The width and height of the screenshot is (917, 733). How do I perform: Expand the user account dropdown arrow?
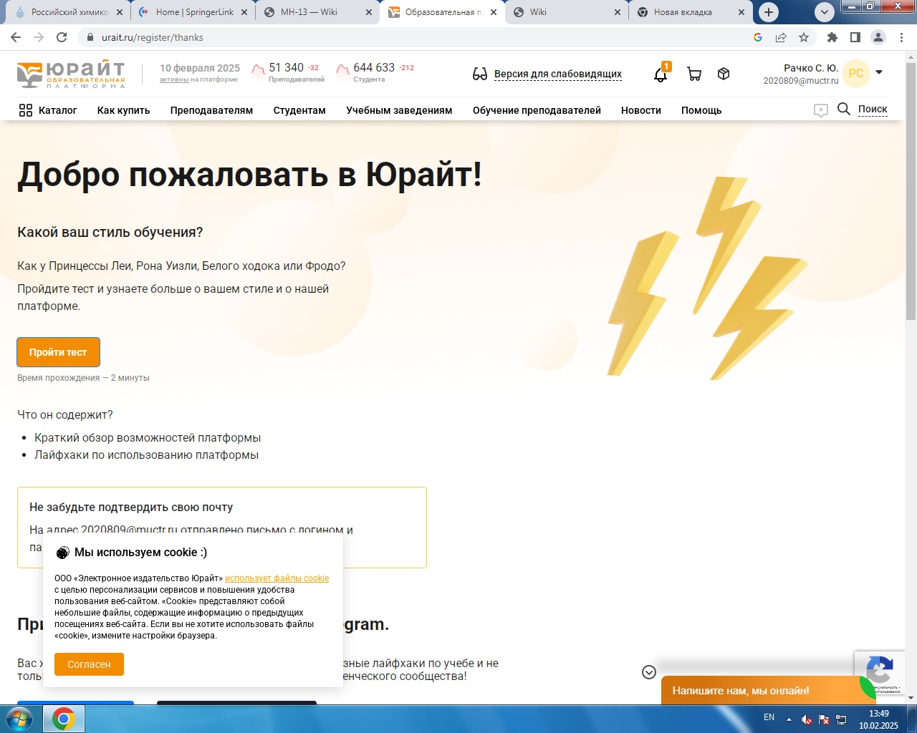pos(879,72)
